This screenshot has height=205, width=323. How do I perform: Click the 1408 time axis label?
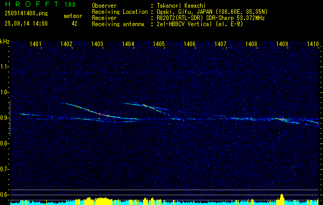[x=251, y=44]
